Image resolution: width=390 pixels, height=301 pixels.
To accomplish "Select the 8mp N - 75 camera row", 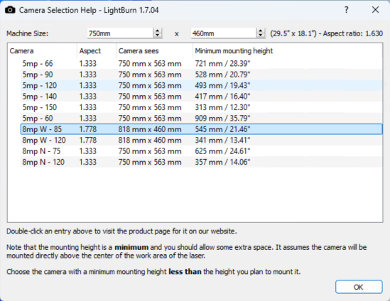I will coord(201,151).
